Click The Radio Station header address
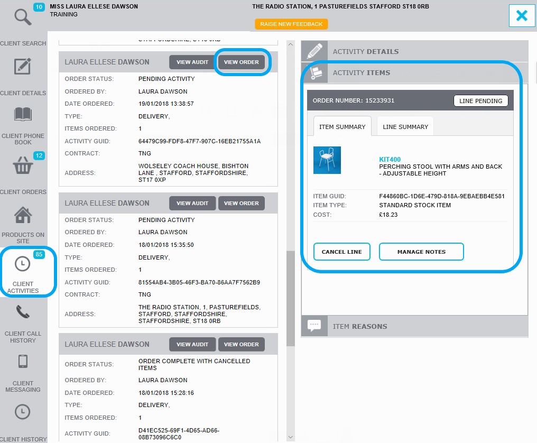The height and width of the screenshot is (443, 537). click(341, 6)
